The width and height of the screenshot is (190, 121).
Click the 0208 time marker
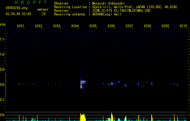click(147, 26)
